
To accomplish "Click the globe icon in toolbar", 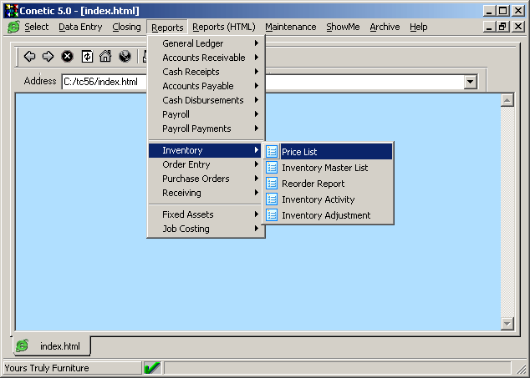I will coord(125,57).
